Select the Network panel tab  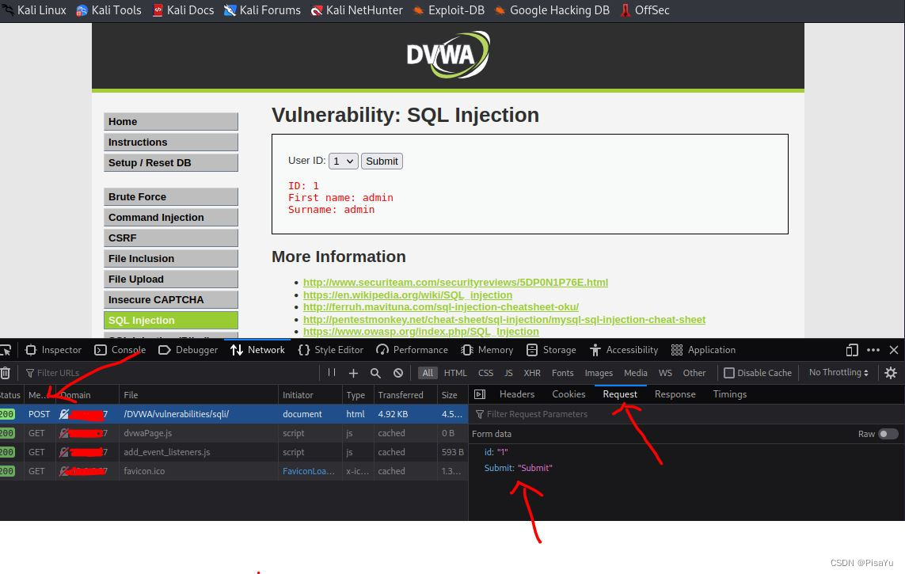(257, 350)
